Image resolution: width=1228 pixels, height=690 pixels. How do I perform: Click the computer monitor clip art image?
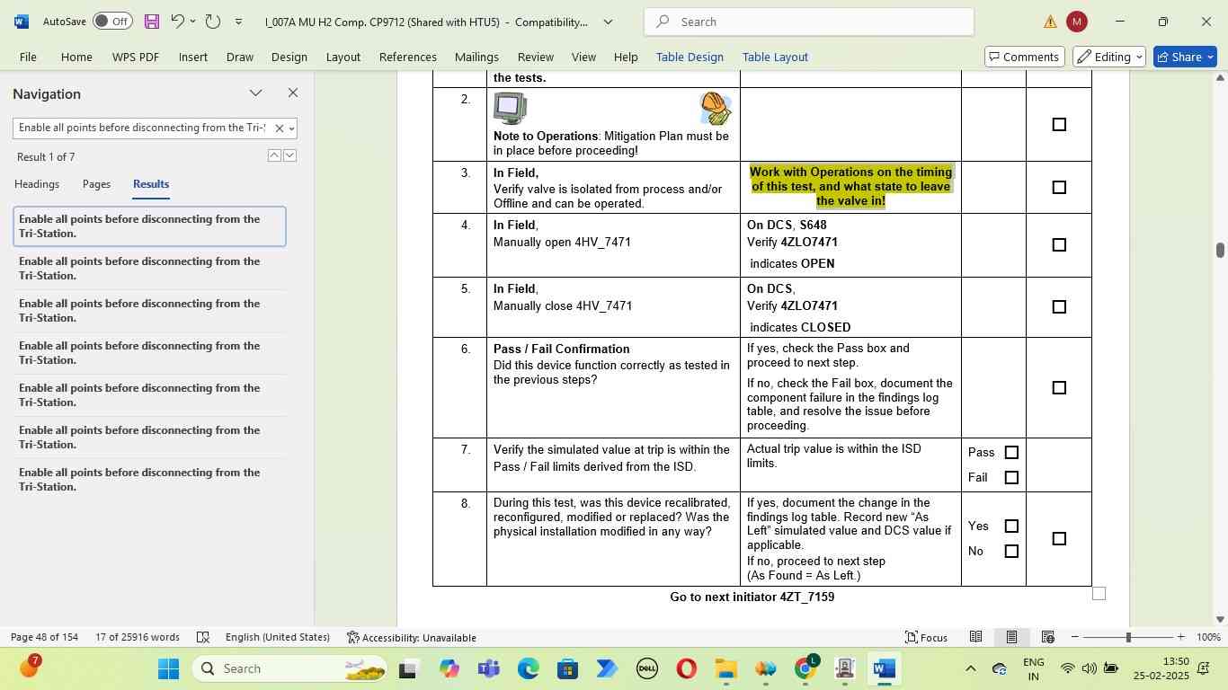point(510,109)
